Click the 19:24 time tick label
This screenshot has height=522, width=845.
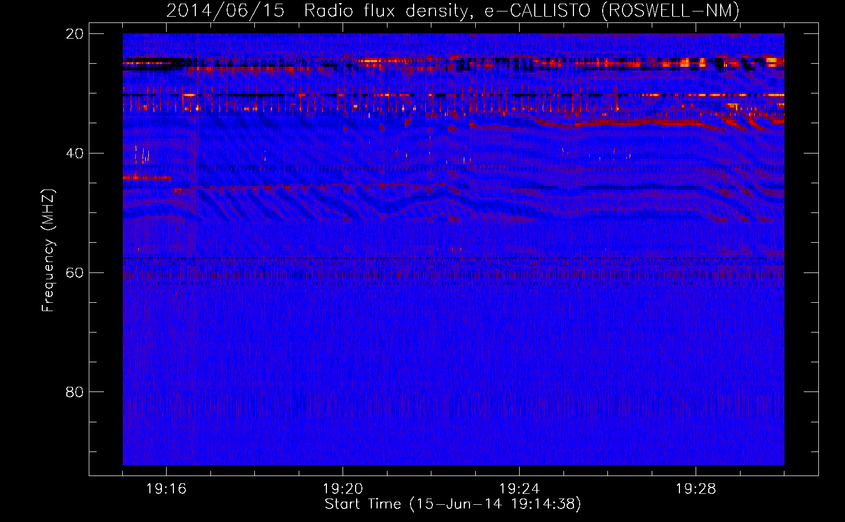tap(519, 489)
